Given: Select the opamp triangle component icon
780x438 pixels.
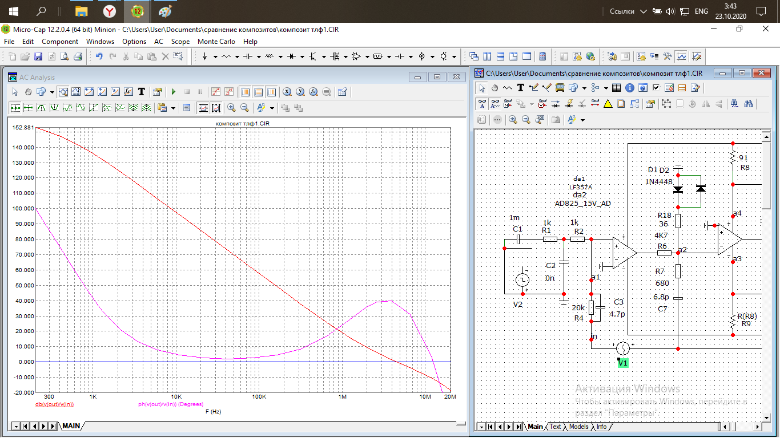Looking at the screenshot, I should [357, 56].
